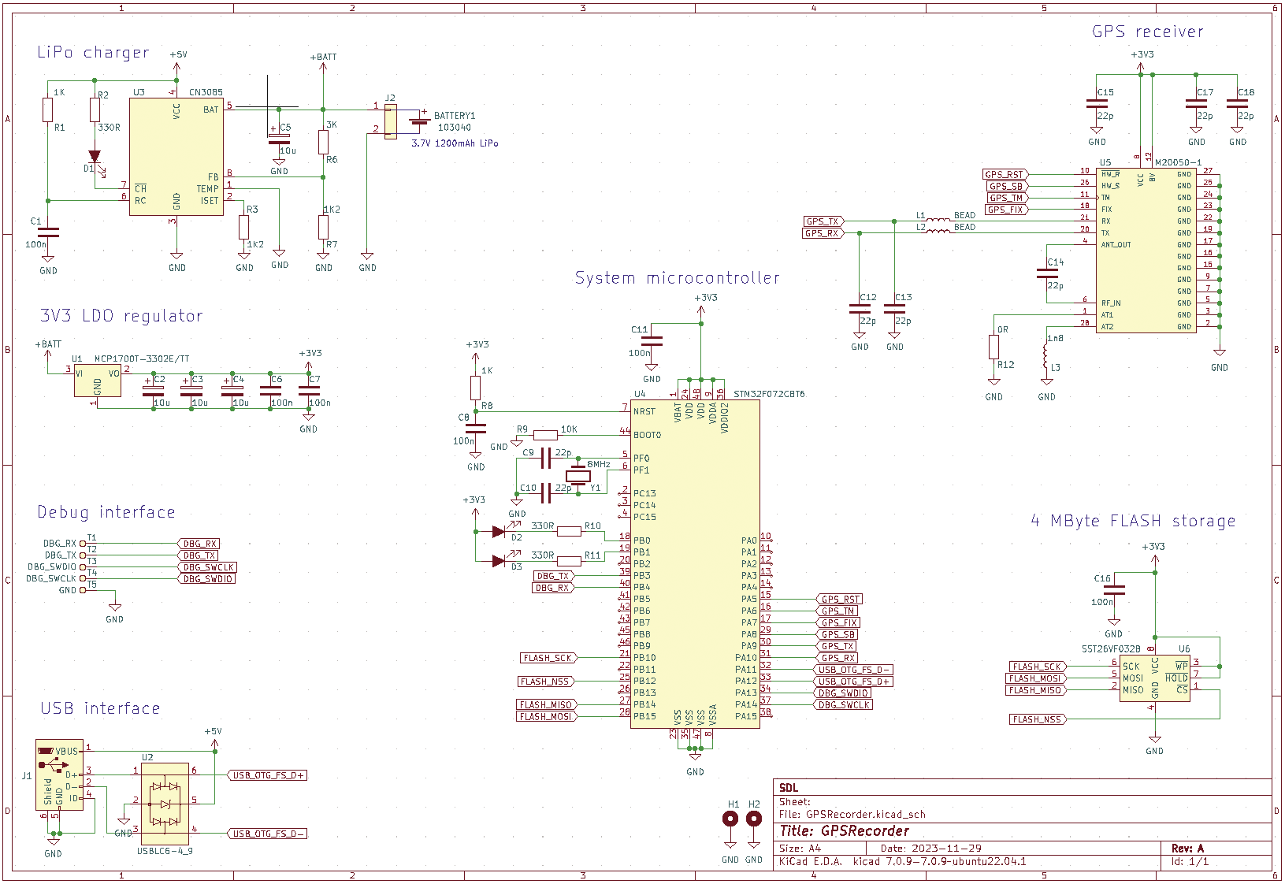Click resistor R1 in LiPo charger

[48, 110]
